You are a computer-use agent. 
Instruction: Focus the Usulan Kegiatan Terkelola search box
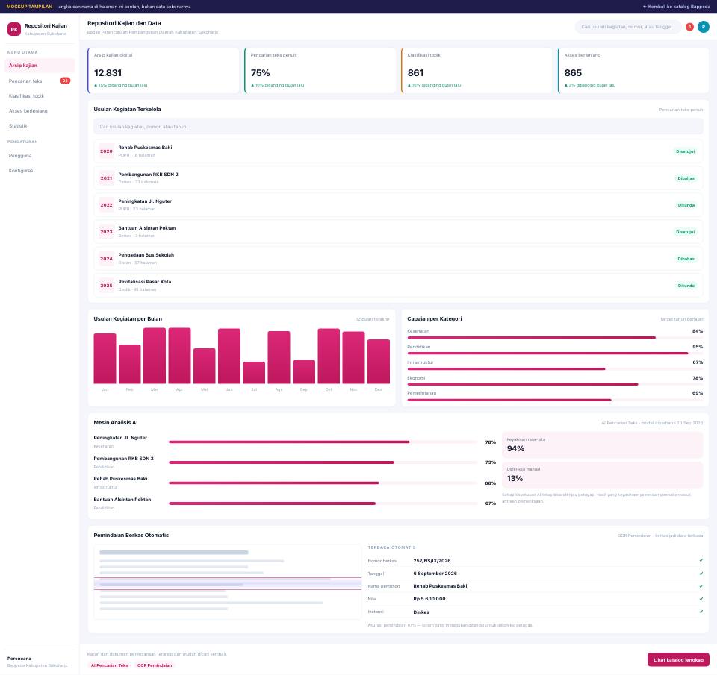coord(398,127)
